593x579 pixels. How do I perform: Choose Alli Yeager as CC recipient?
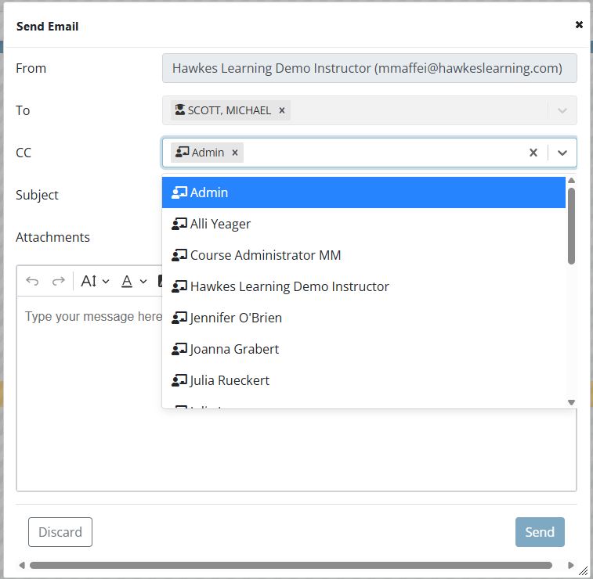[x=363, y=224]
